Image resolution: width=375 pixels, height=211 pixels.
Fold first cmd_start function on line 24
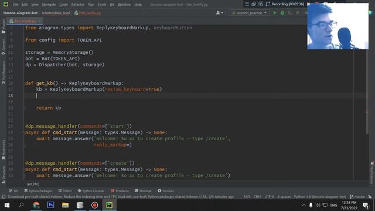click(24, 133)
